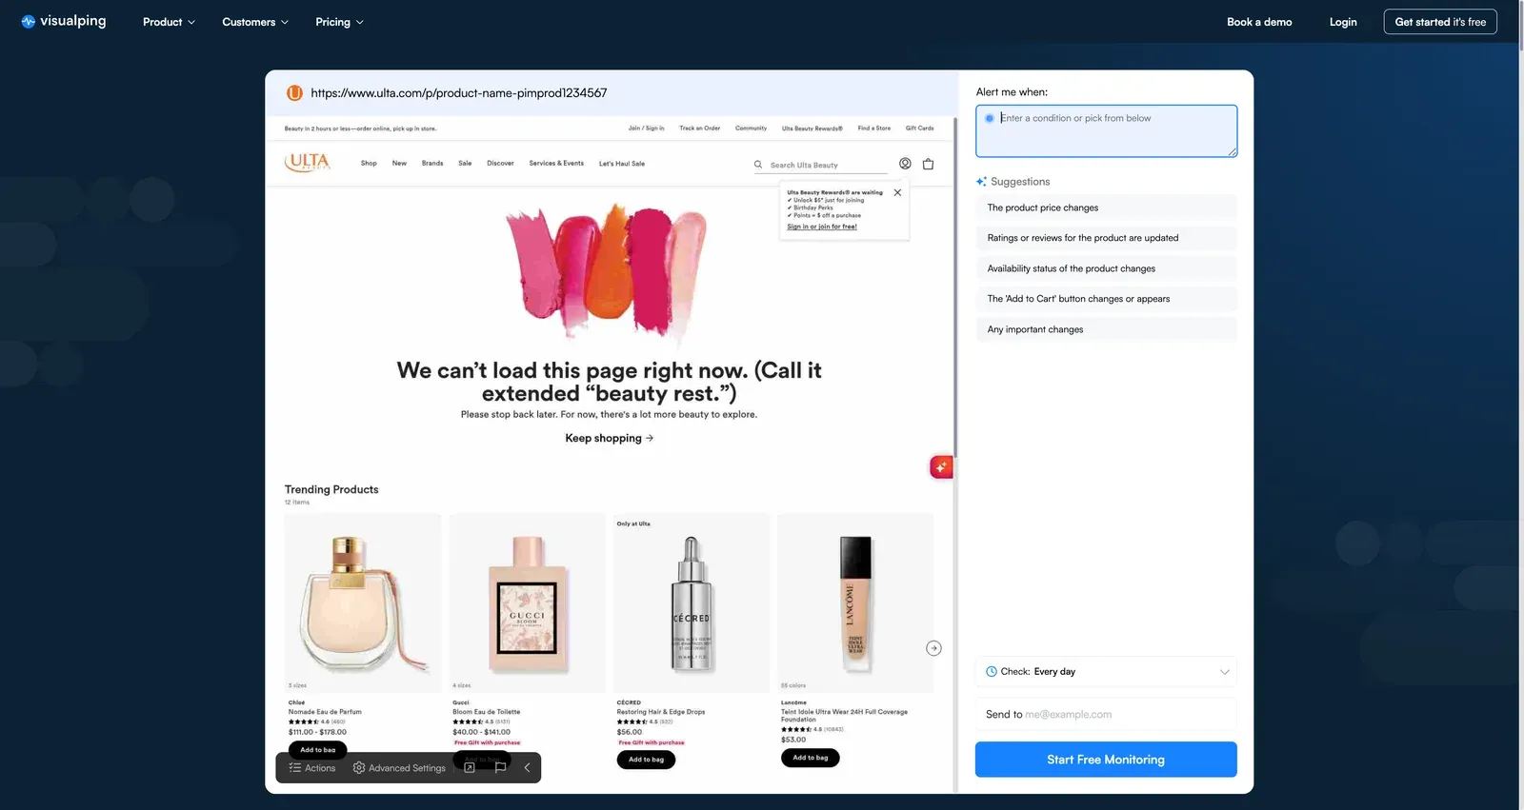The width and height of the screenshot is (1524, 810).
Task: Open Advanced Settings gear in toolbar
Action: [x=399, y=768]
